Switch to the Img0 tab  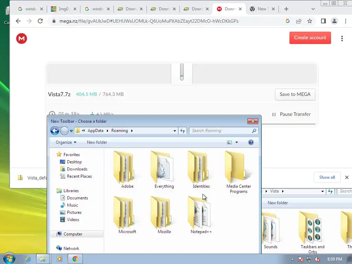(63, 9)
